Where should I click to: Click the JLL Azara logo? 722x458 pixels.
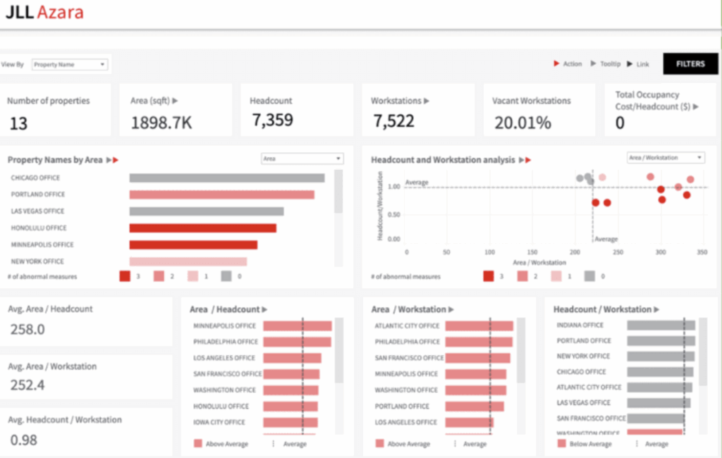(x=44, y=11)
